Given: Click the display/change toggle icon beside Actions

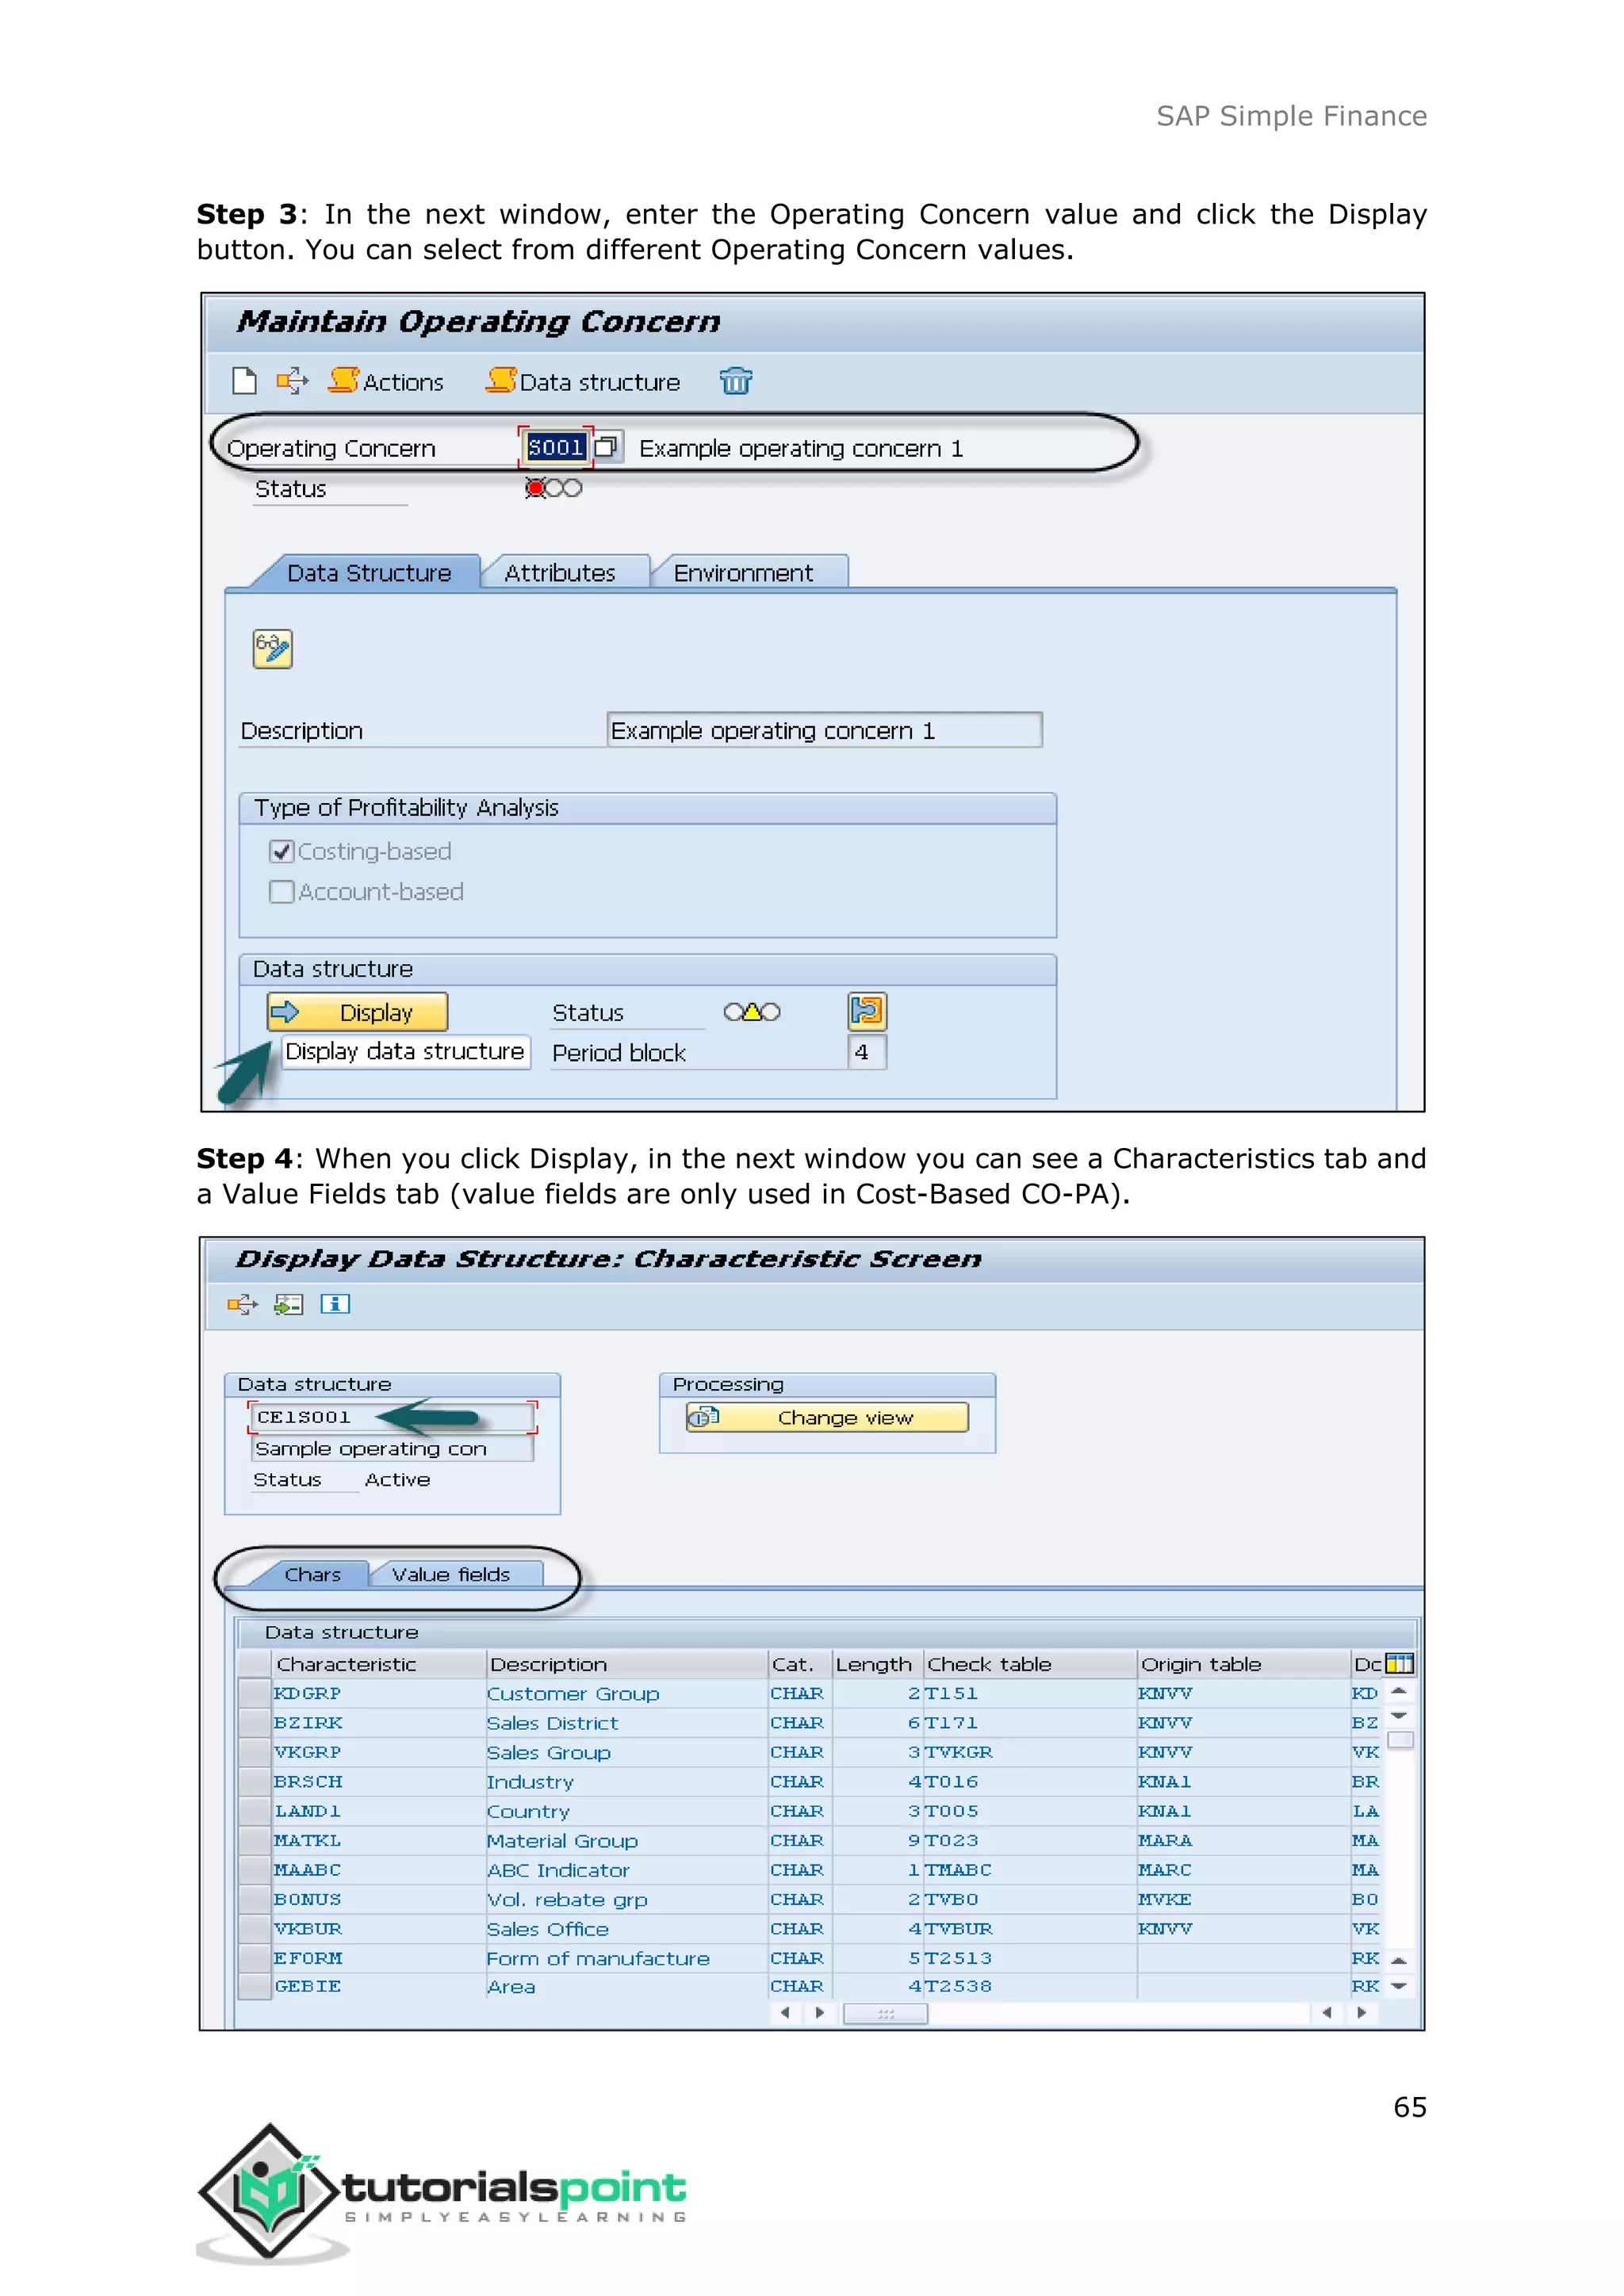Looking at the screenshot, I should (293, 381).
